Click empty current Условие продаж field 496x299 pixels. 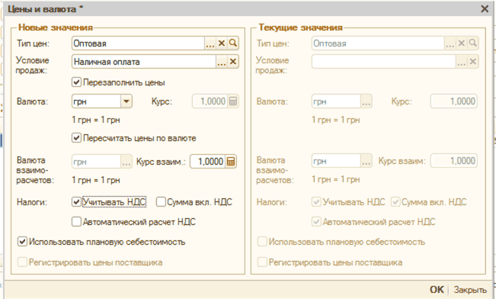click(384, 62)
